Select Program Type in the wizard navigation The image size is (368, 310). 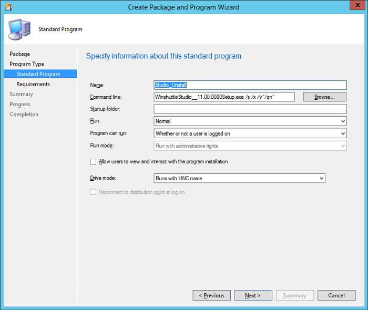tap(27, 64)
